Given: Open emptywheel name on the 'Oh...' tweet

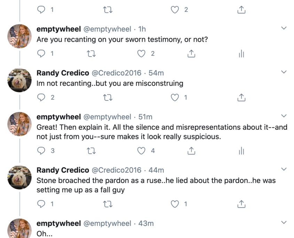Looking at the screenshot, I should 59,223.
